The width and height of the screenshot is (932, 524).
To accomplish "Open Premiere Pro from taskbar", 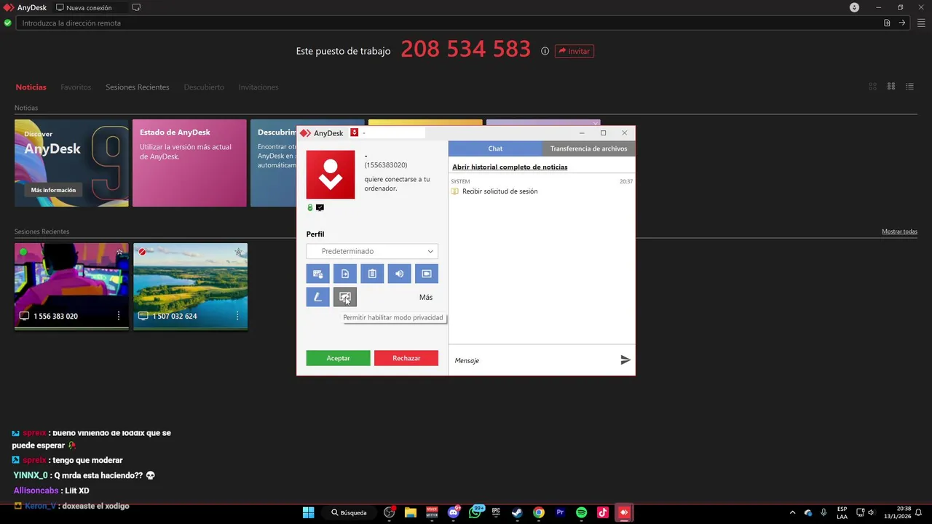I will (x=560, y=512).
